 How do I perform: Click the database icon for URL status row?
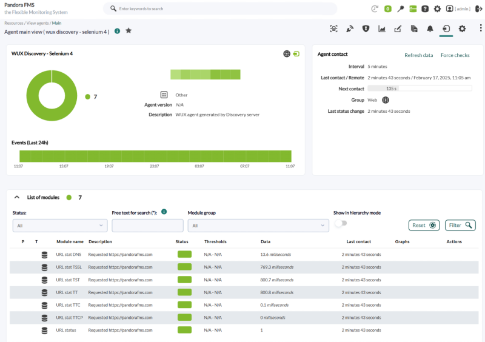pyautogui.click(x=44, y=330)
